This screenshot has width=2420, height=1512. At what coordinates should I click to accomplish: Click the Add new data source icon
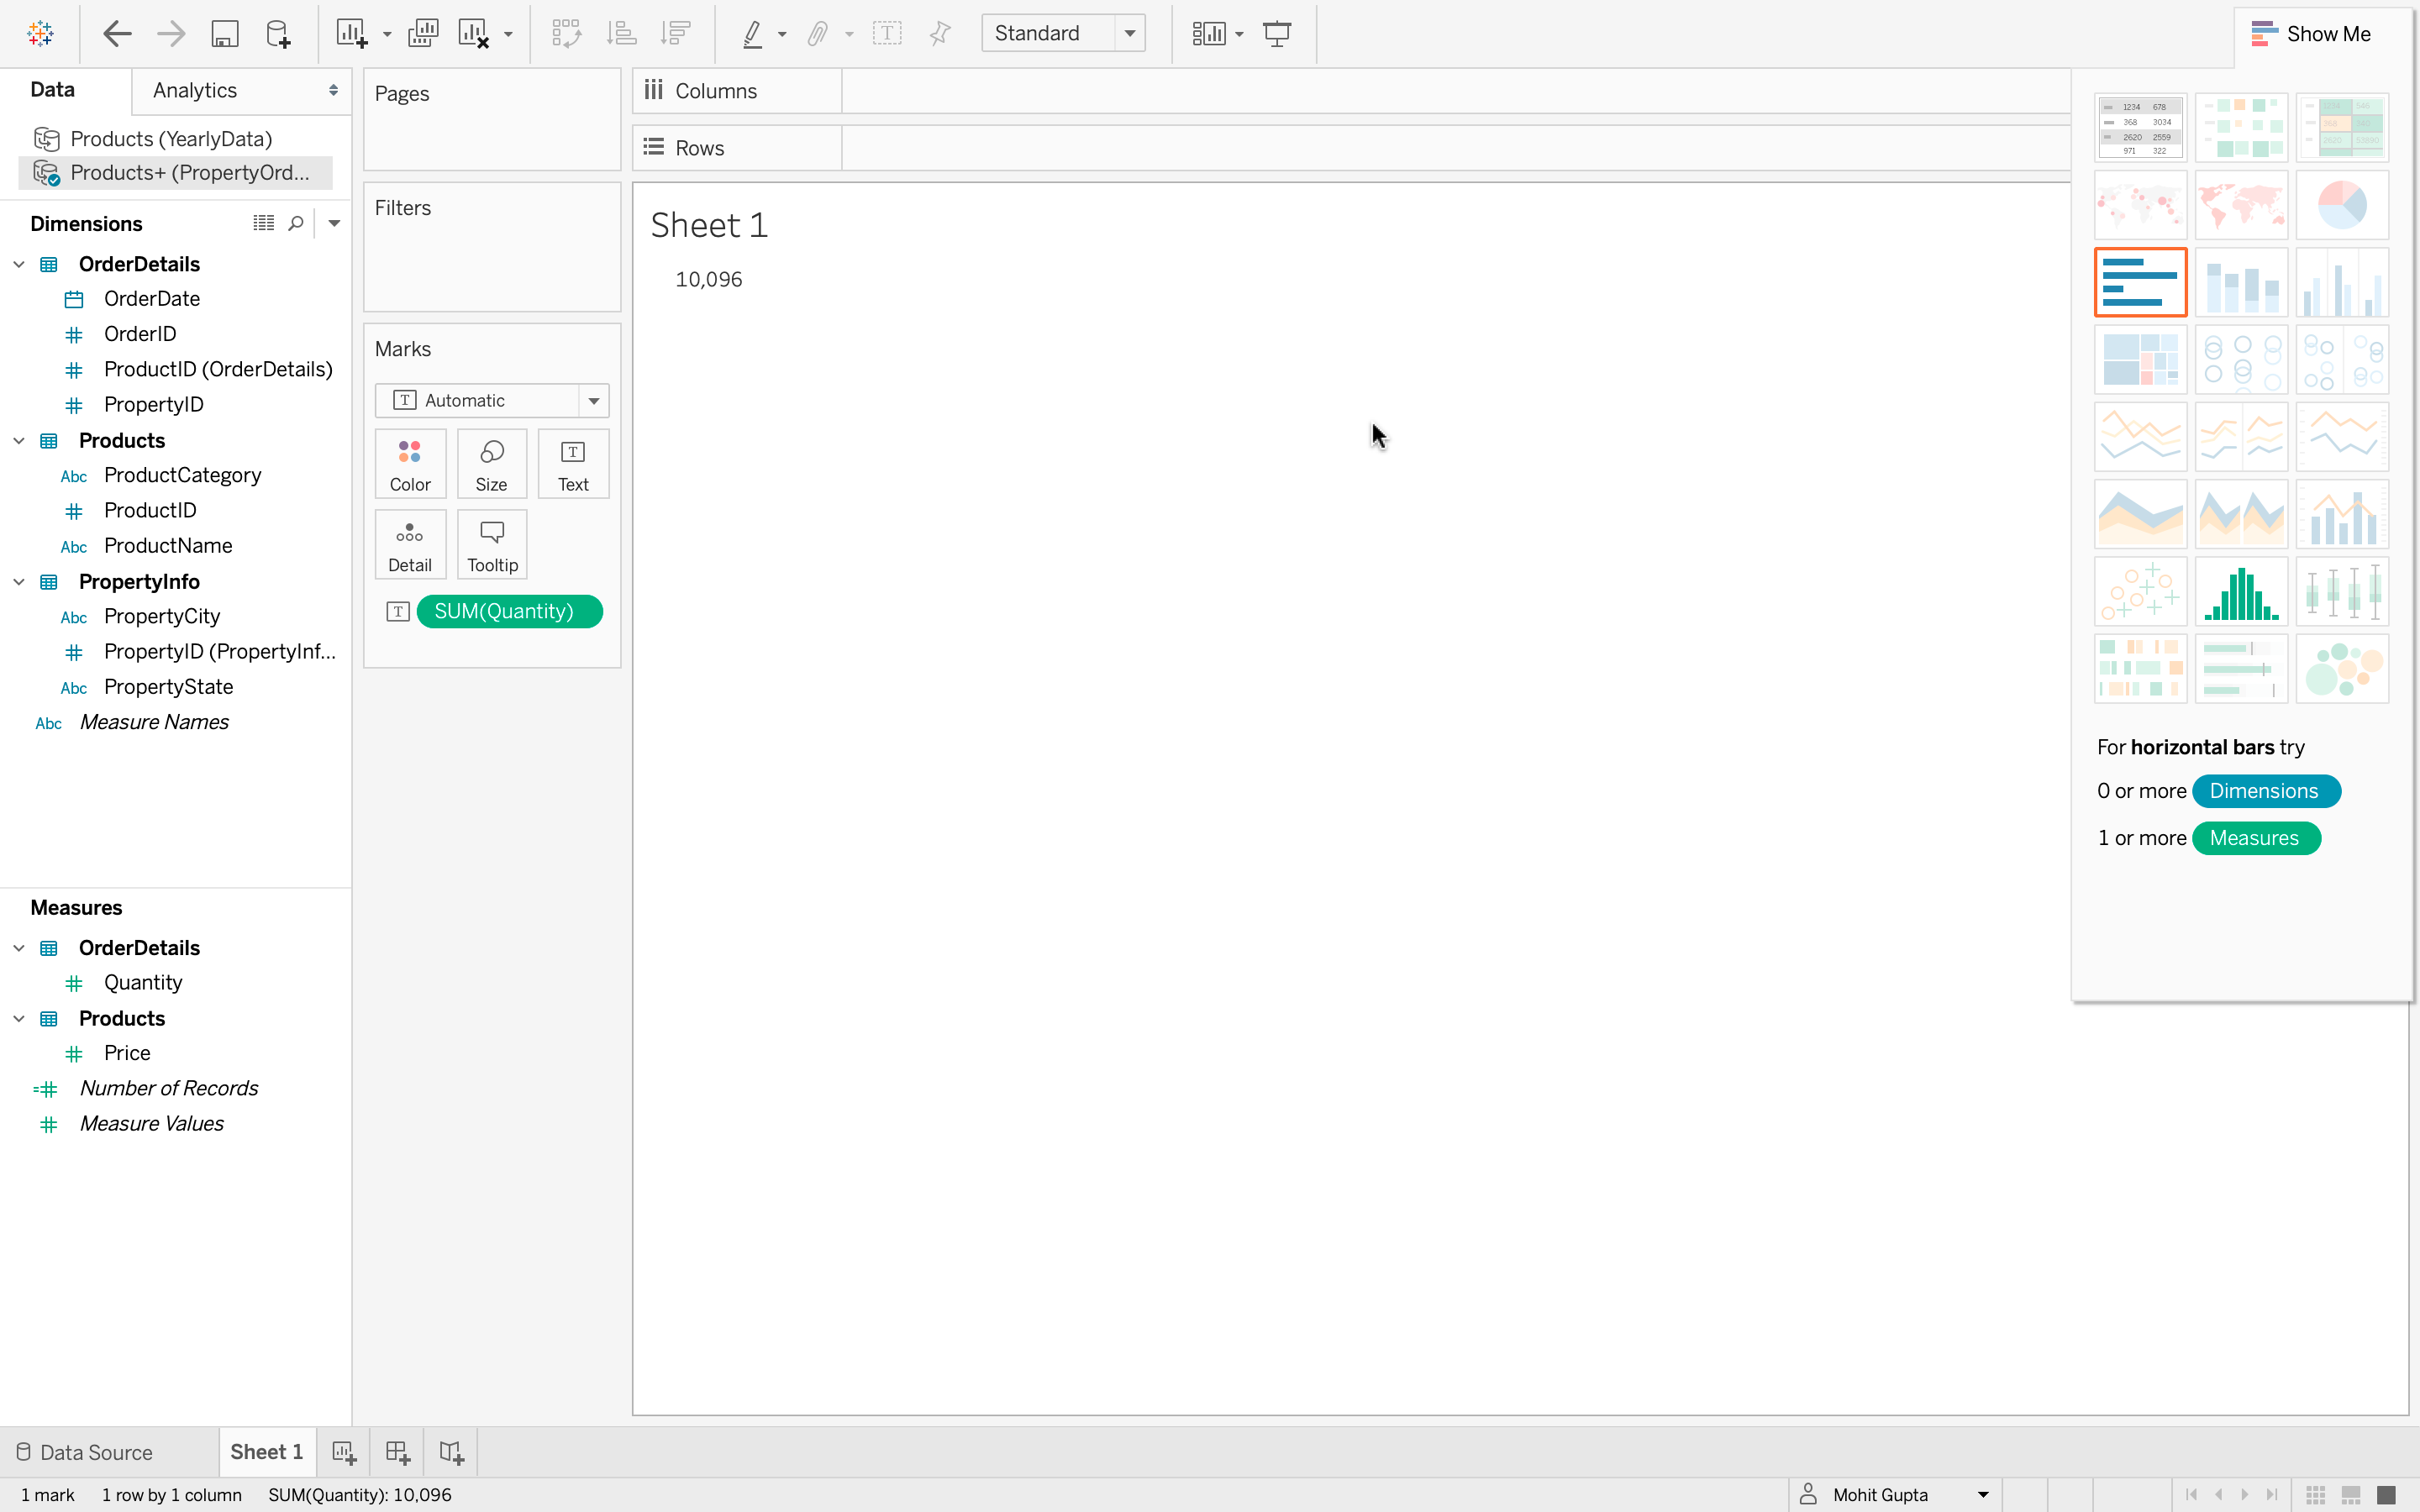point(278,34)
